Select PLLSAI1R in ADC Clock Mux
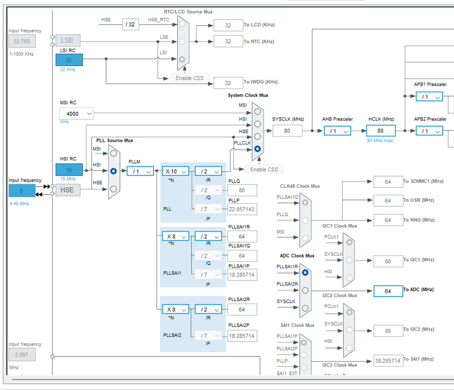This screenshot has width=454, height=390. 305,273
